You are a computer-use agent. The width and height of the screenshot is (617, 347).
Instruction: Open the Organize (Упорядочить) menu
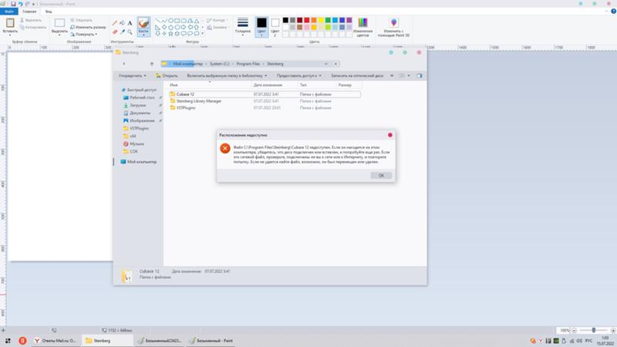point(132,76)
